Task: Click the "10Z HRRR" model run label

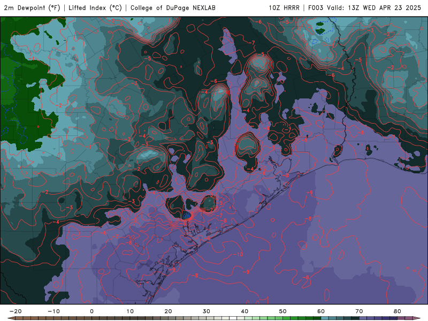Action: 284,8
